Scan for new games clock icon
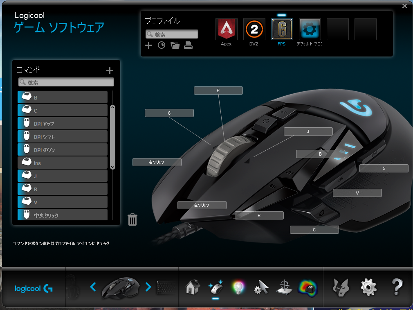 click(x=162, y=45)
